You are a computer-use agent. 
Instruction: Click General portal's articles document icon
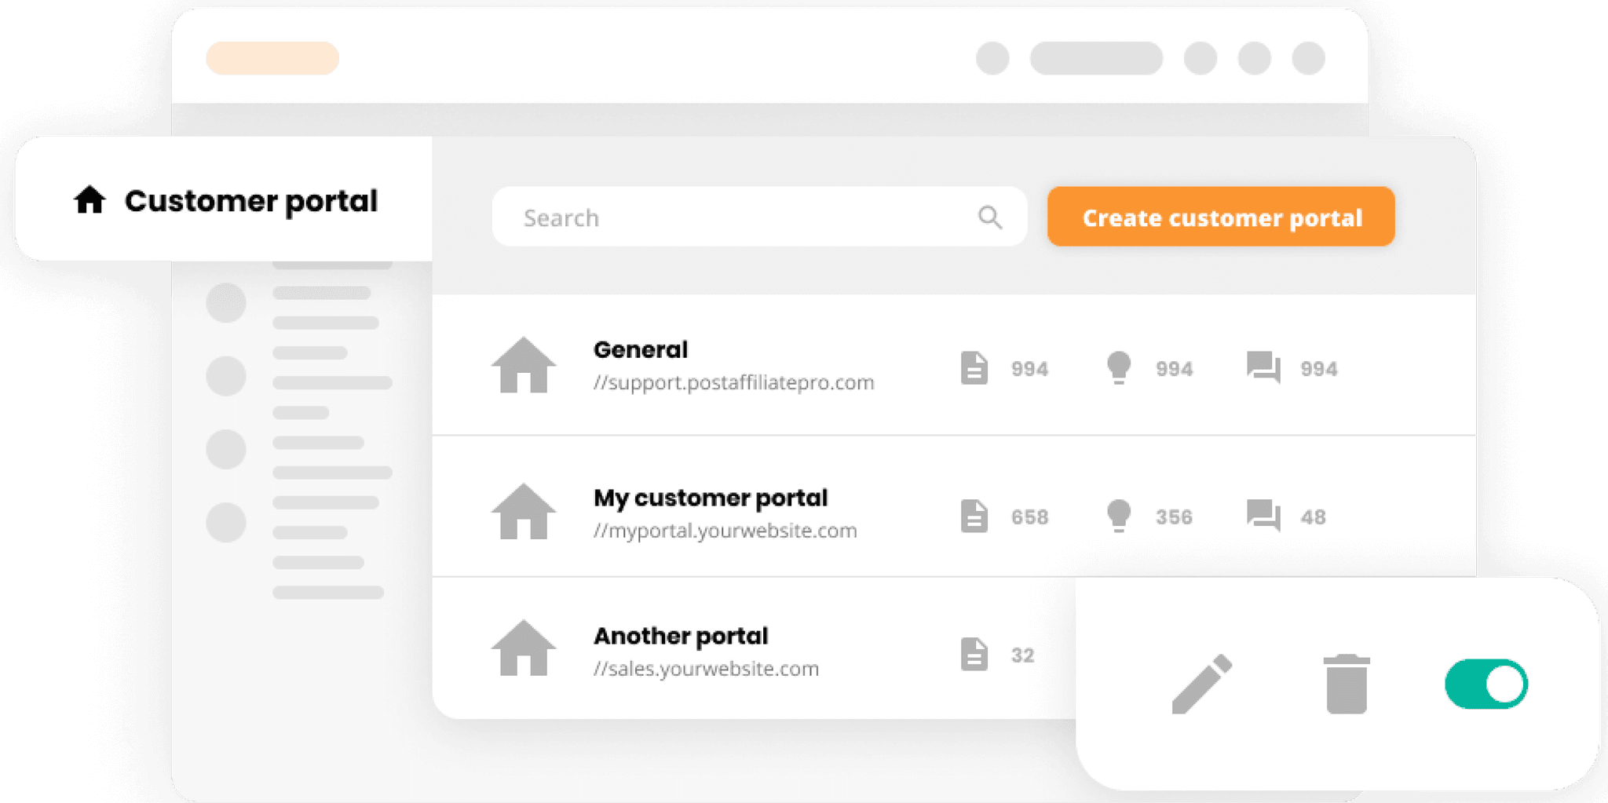click(974, 368)
